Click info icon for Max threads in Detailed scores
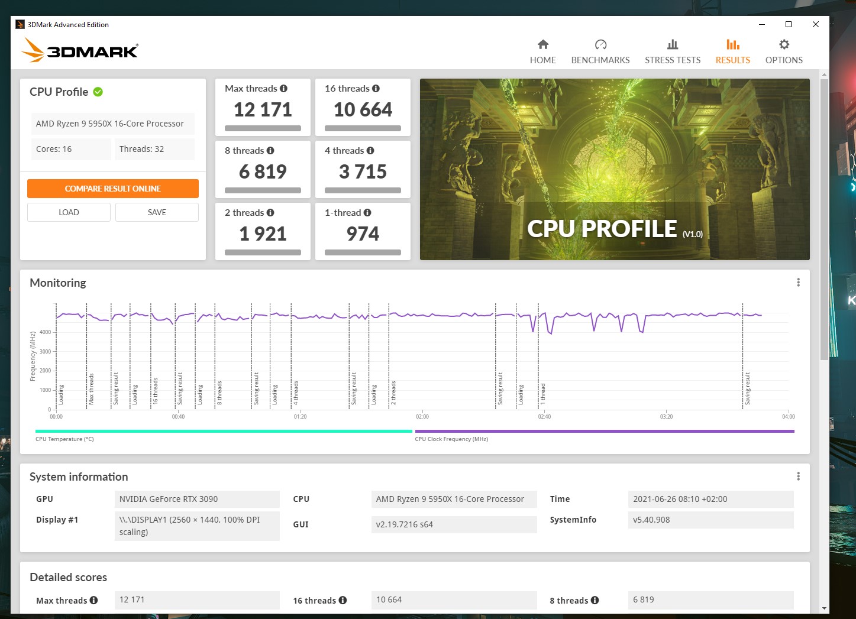 coord(93,600)
